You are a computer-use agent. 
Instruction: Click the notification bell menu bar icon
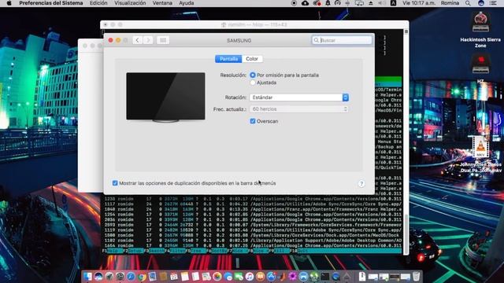click(328, 3)
